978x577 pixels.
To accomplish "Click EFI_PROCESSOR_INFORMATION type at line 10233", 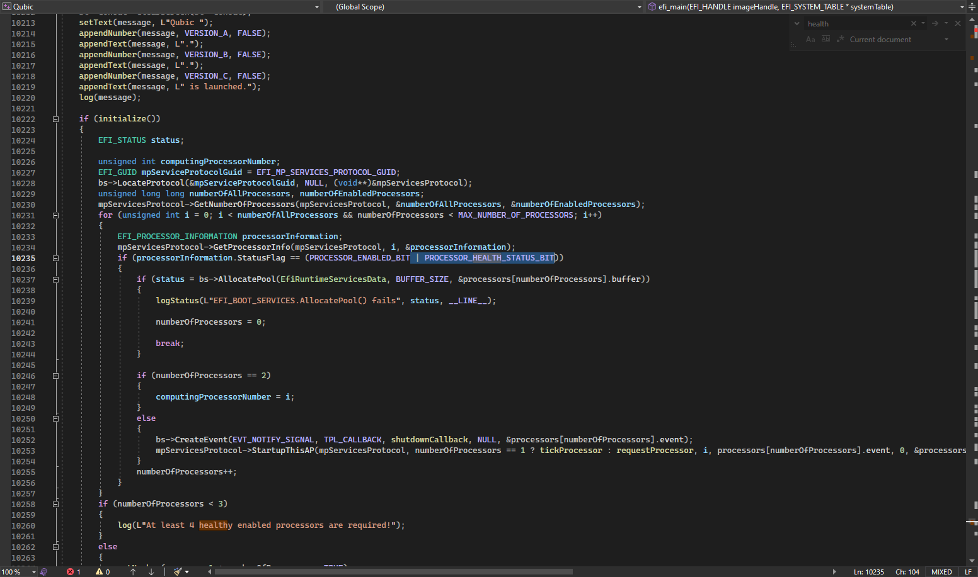I will coord(177,237).
